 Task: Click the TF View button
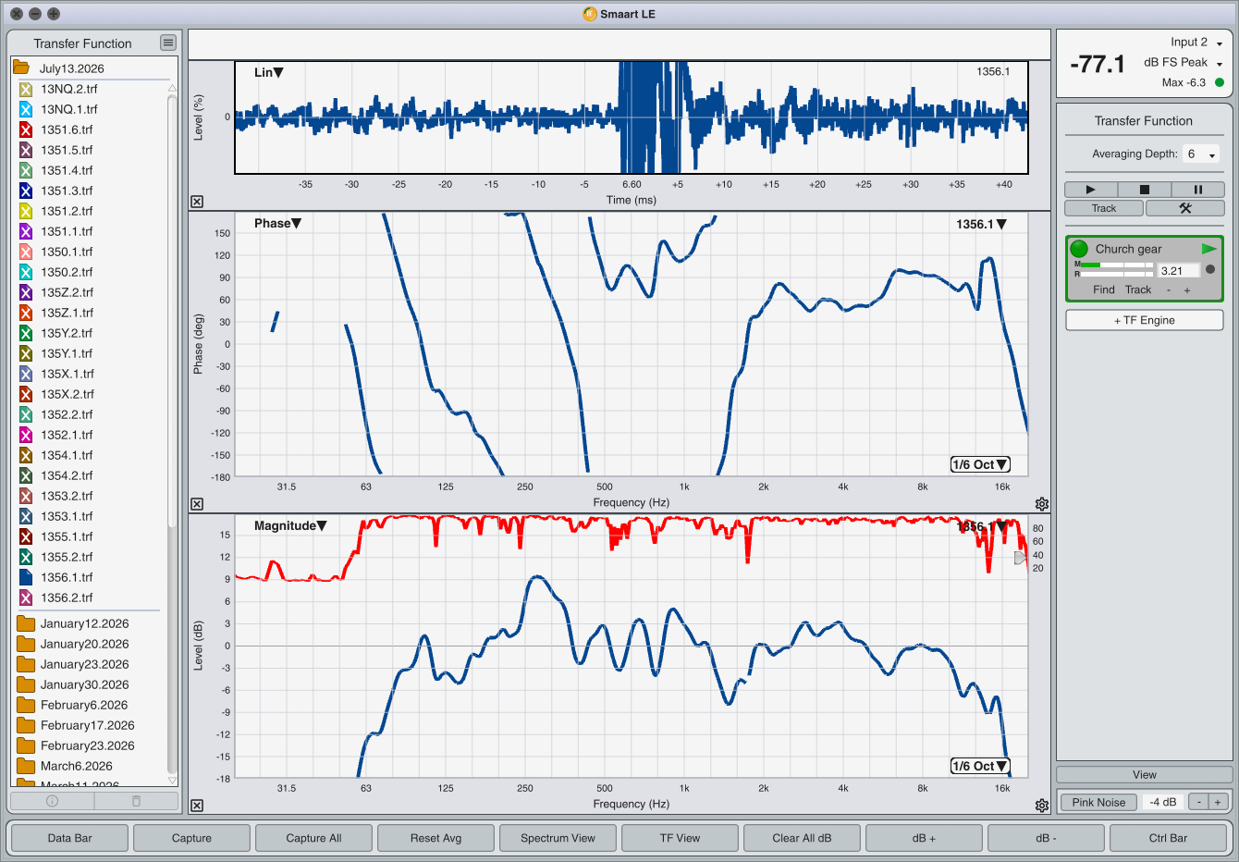pos(680,838)
